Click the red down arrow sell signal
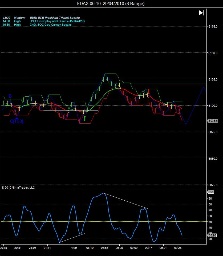Image resolution: width=223 pixels, height=256 pixels. coord(149,91)
